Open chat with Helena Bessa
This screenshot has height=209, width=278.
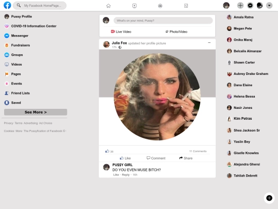point(241,97)
